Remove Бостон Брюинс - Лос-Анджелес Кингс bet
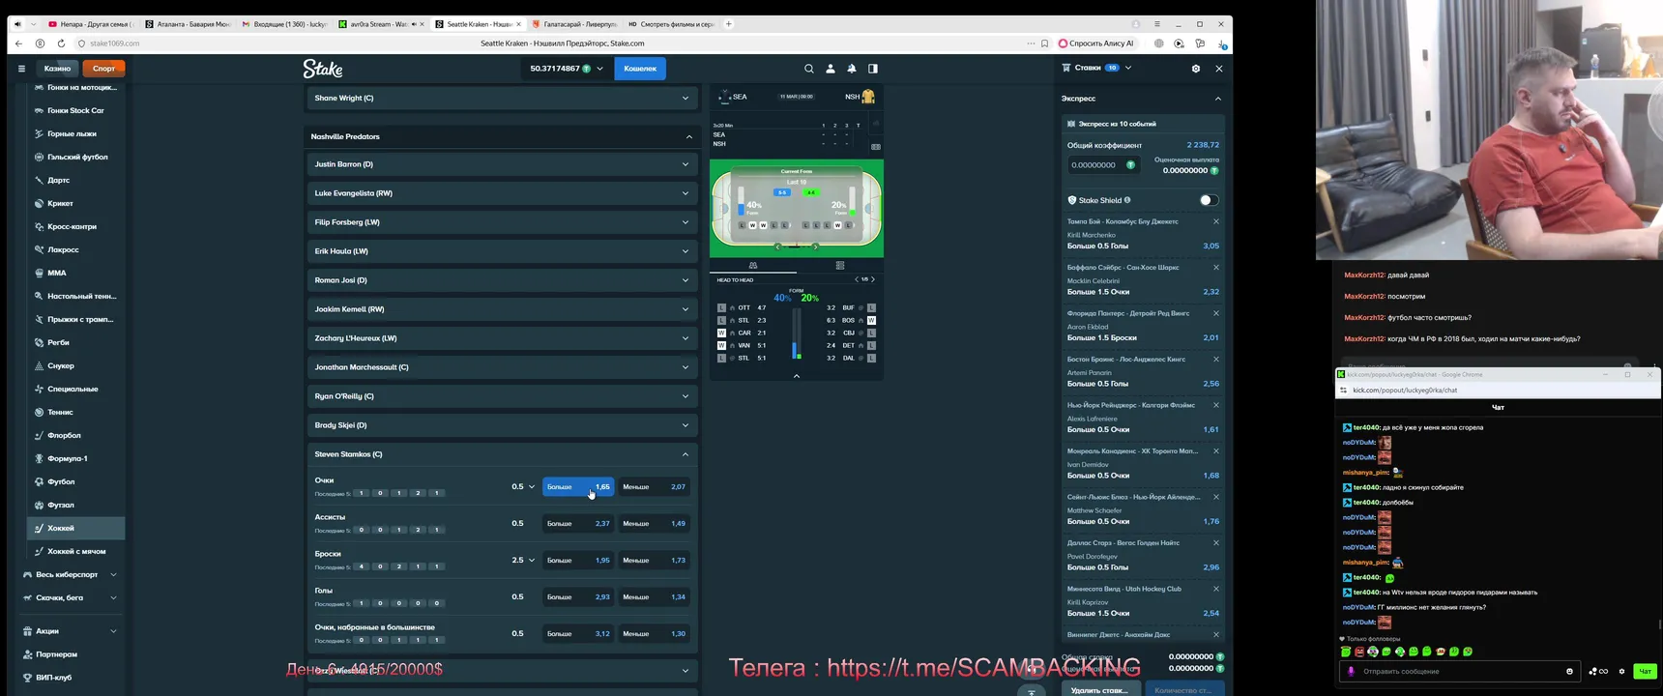The image size is (1663, 696). (x=1216, y=360)
